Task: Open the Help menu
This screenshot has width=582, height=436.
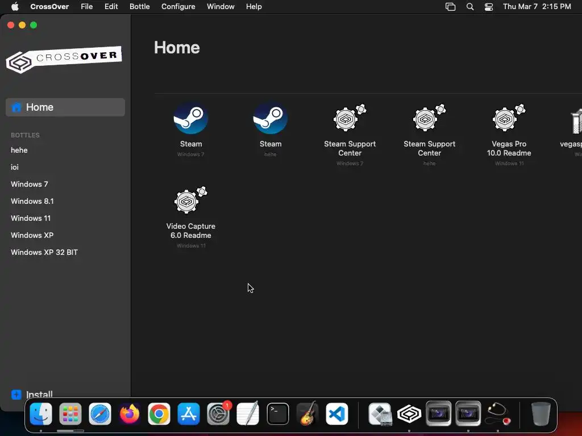Action: 254,6
